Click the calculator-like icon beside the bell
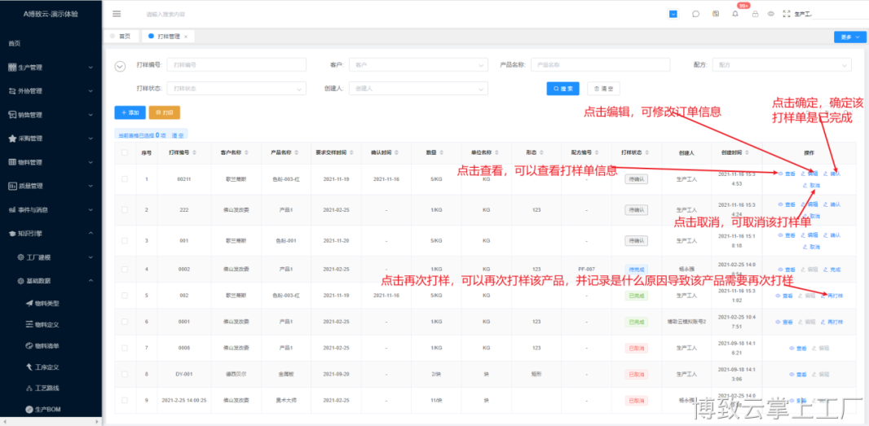This screenshot has width=869, height=426. pyautogui.click(x=716, y=15)
